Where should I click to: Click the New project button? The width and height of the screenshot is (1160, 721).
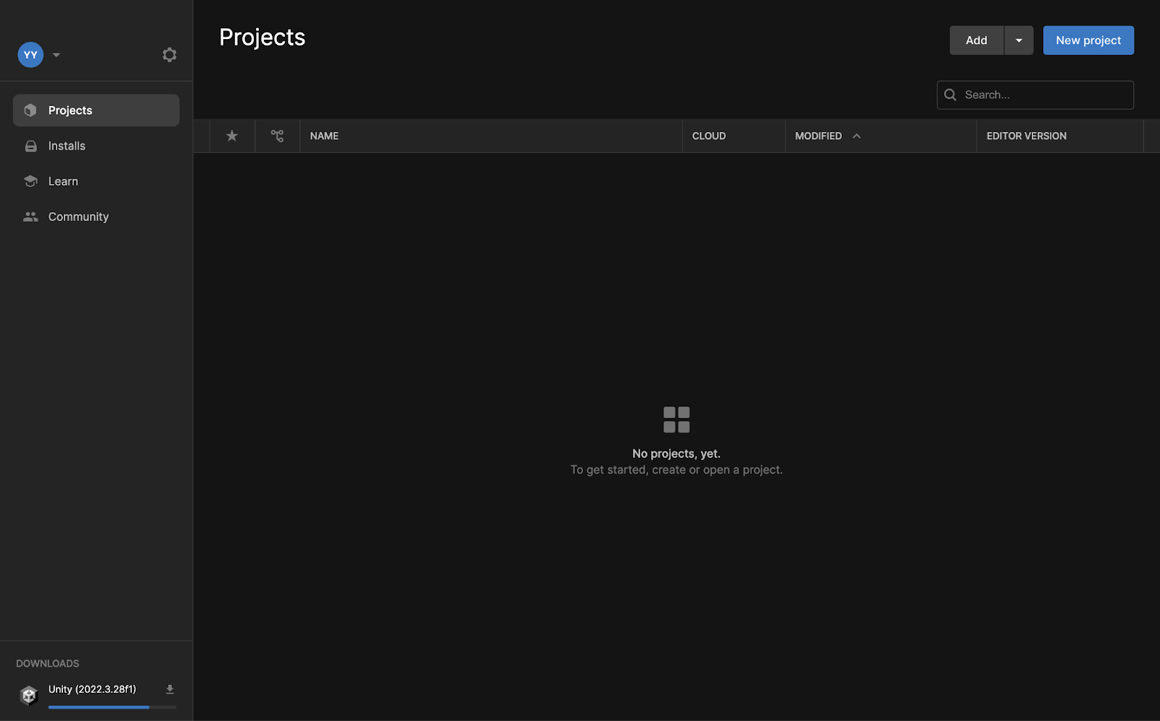click(x=1087, y=40)
